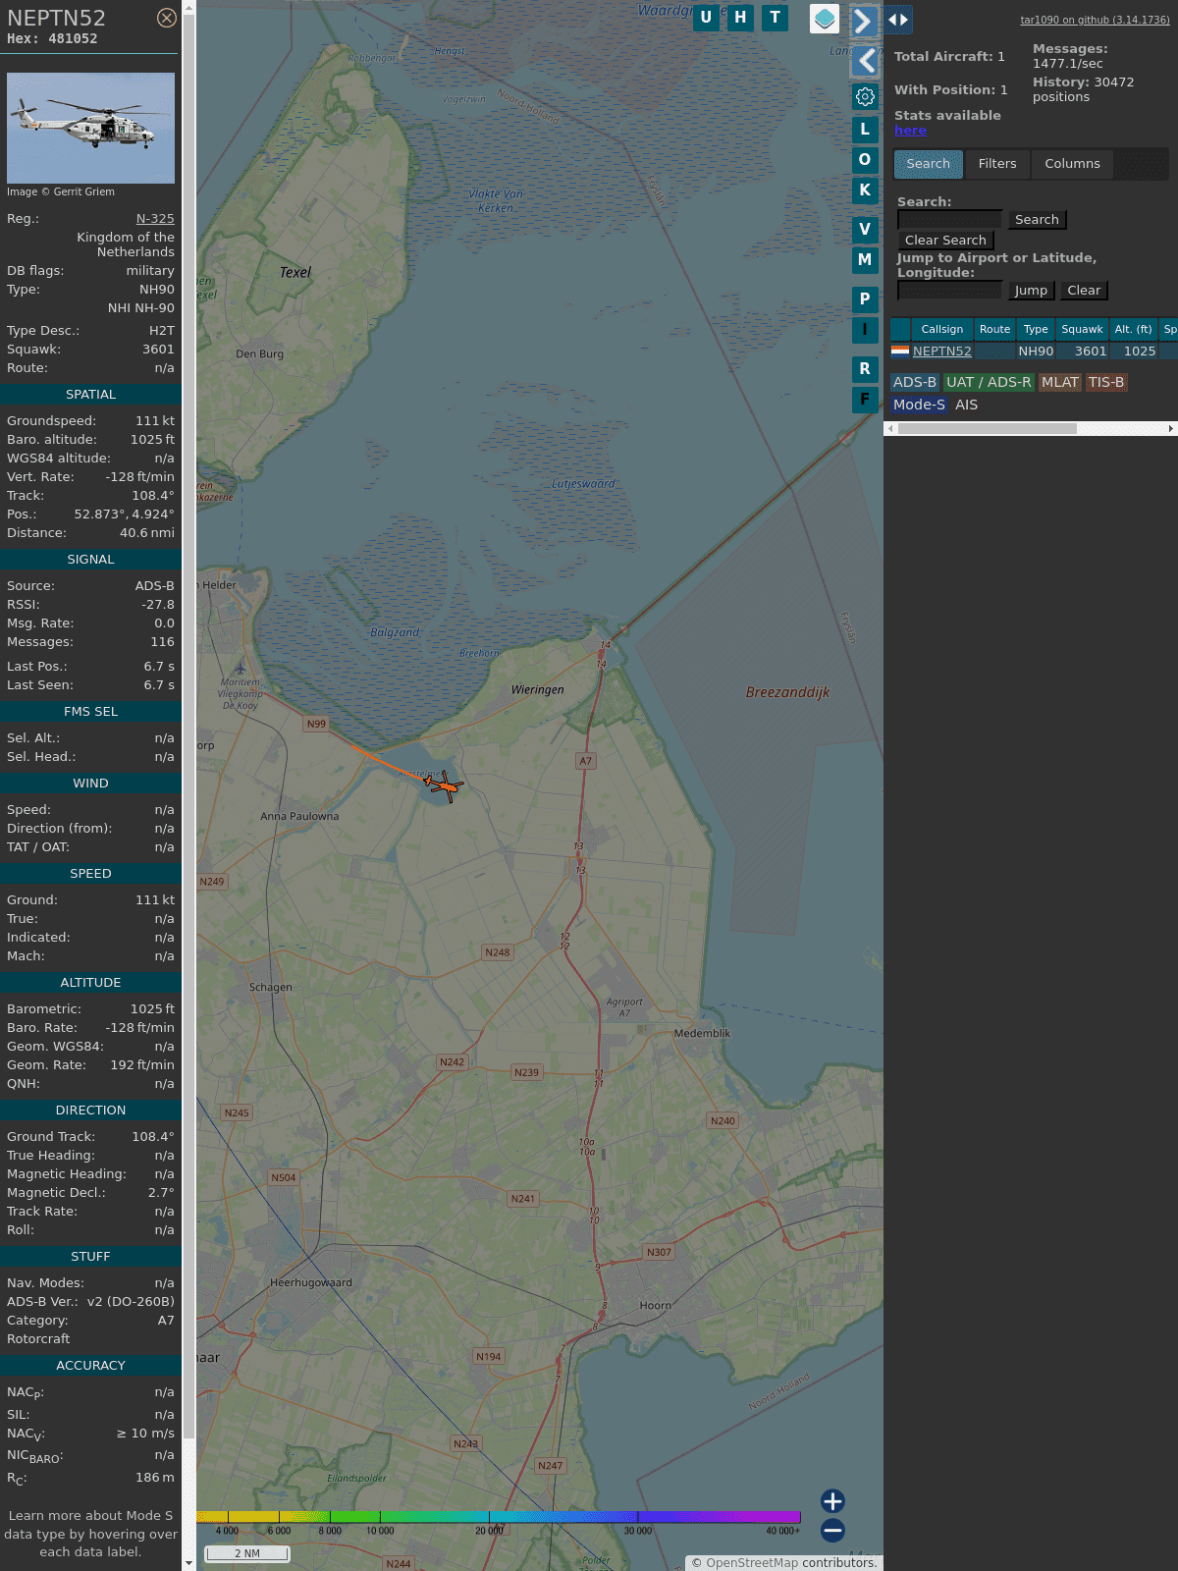Zoom in with the plus button
This screenshot has height=1571, width=1178.
click(x=832, y=1501)
